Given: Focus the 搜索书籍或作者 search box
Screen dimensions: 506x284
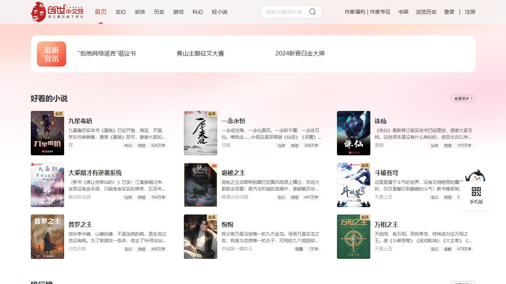Looking at the screenshot, I should coord(284,12).
